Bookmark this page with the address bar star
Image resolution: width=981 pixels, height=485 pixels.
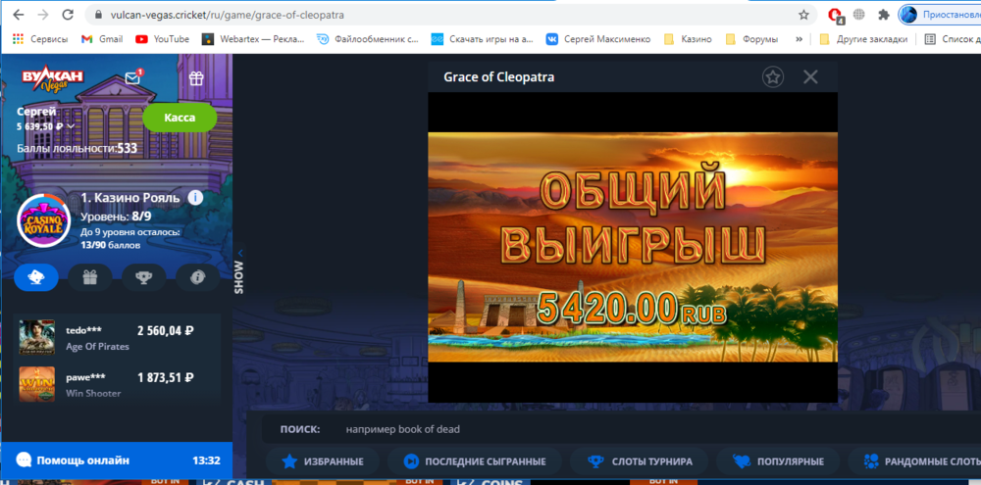click(x=803, y=16)
